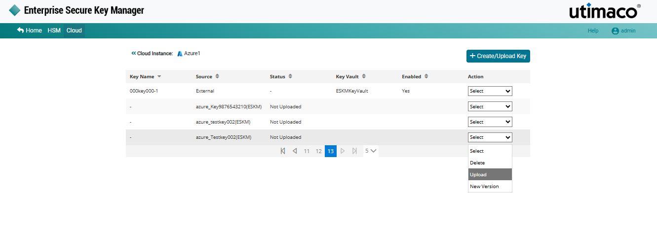Image resolution: width=657 pixels, height=226 pixels.
Task: Click the Azure logo beside Azure1
Action: point(180,54)
